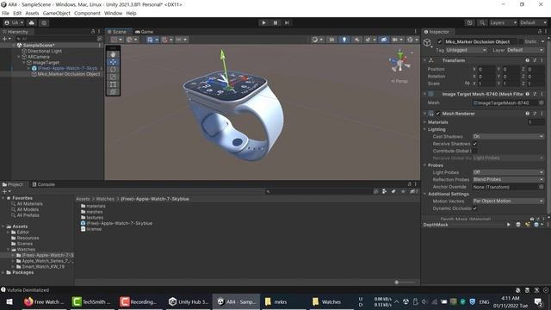Open the Light Probes dropdown
551x310 pixels.
click(508, 172)
